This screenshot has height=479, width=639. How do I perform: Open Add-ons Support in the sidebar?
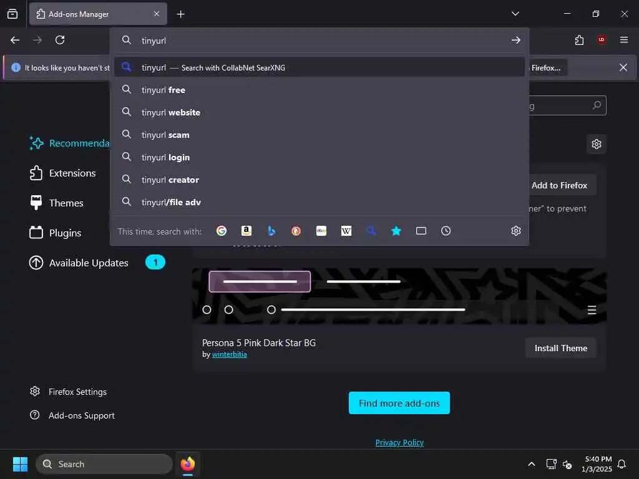[72, 415]
